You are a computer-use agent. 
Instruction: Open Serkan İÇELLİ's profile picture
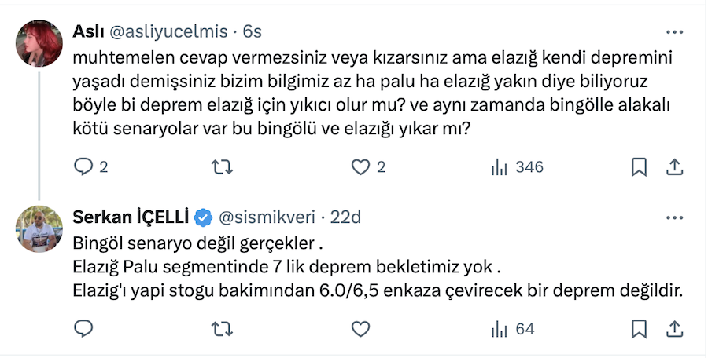coord(39,228)
